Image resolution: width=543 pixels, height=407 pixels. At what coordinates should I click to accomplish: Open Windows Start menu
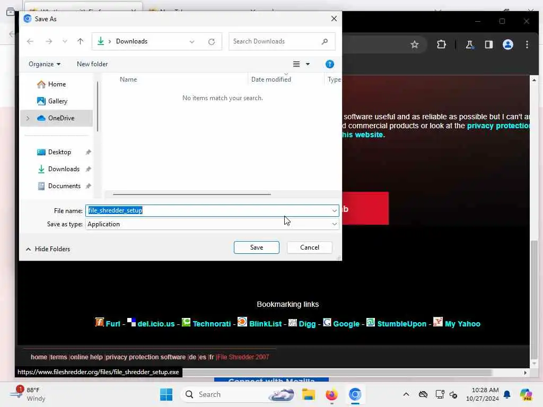pos(166,394)
